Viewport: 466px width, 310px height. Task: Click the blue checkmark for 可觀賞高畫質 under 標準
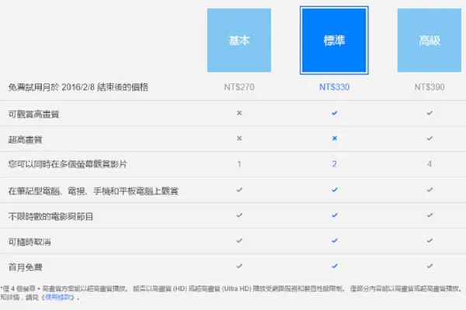(334, 113)
